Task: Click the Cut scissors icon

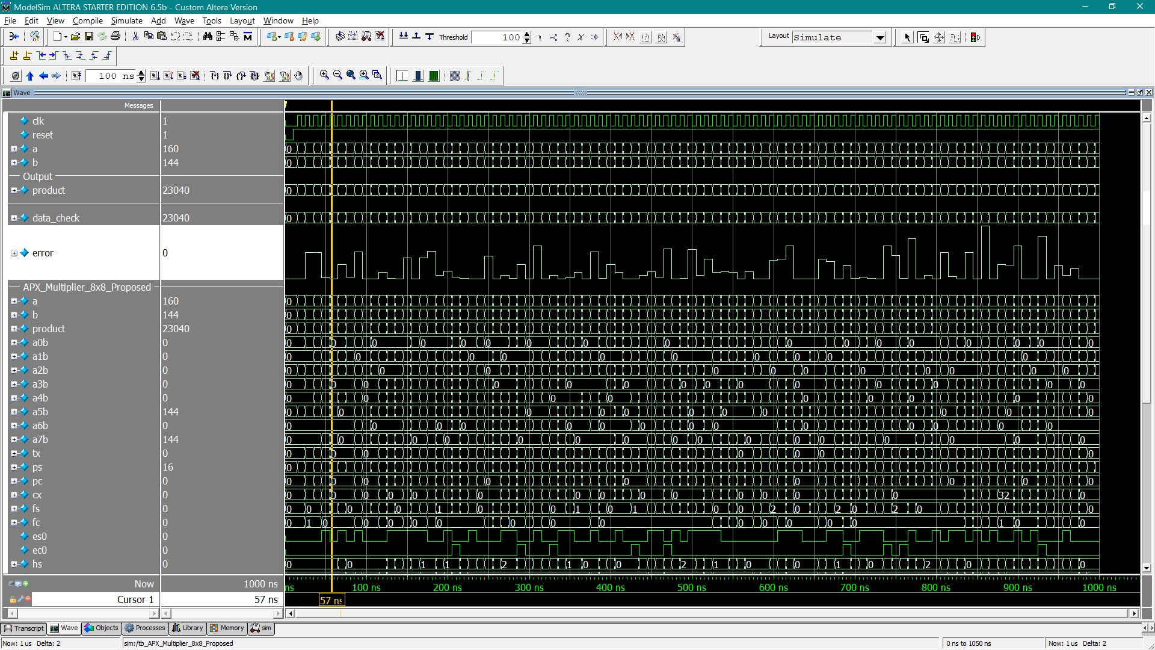Action: (135, 37)
